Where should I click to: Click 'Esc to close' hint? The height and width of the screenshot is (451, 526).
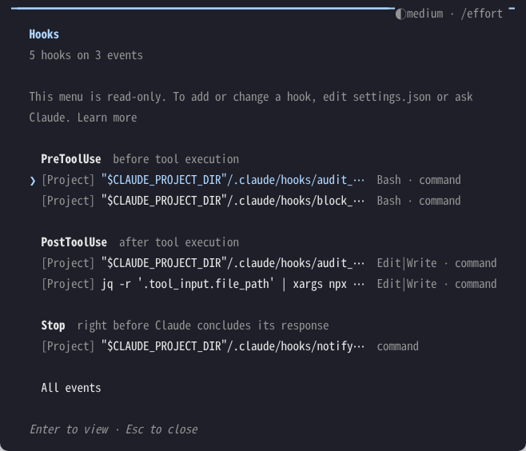point(161,429)
